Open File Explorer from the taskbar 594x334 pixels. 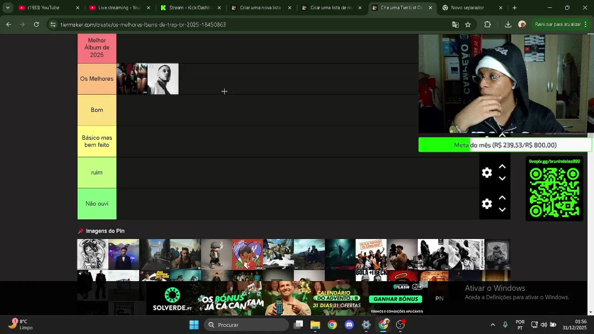(x=315, y=325)
